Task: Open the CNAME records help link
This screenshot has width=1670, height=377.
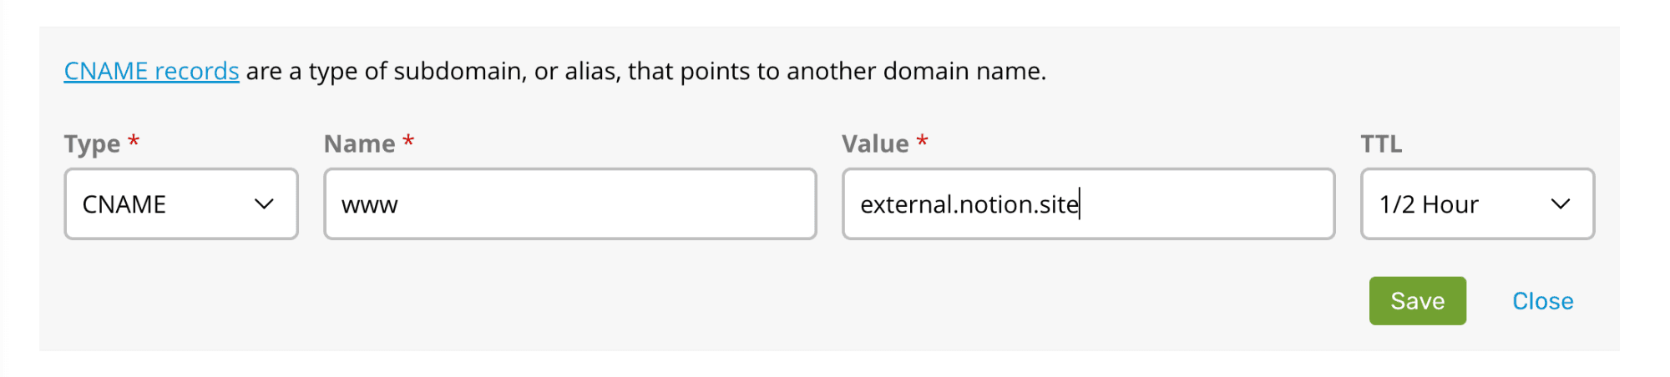Action: pyautogui.click(x=151, y=72)
